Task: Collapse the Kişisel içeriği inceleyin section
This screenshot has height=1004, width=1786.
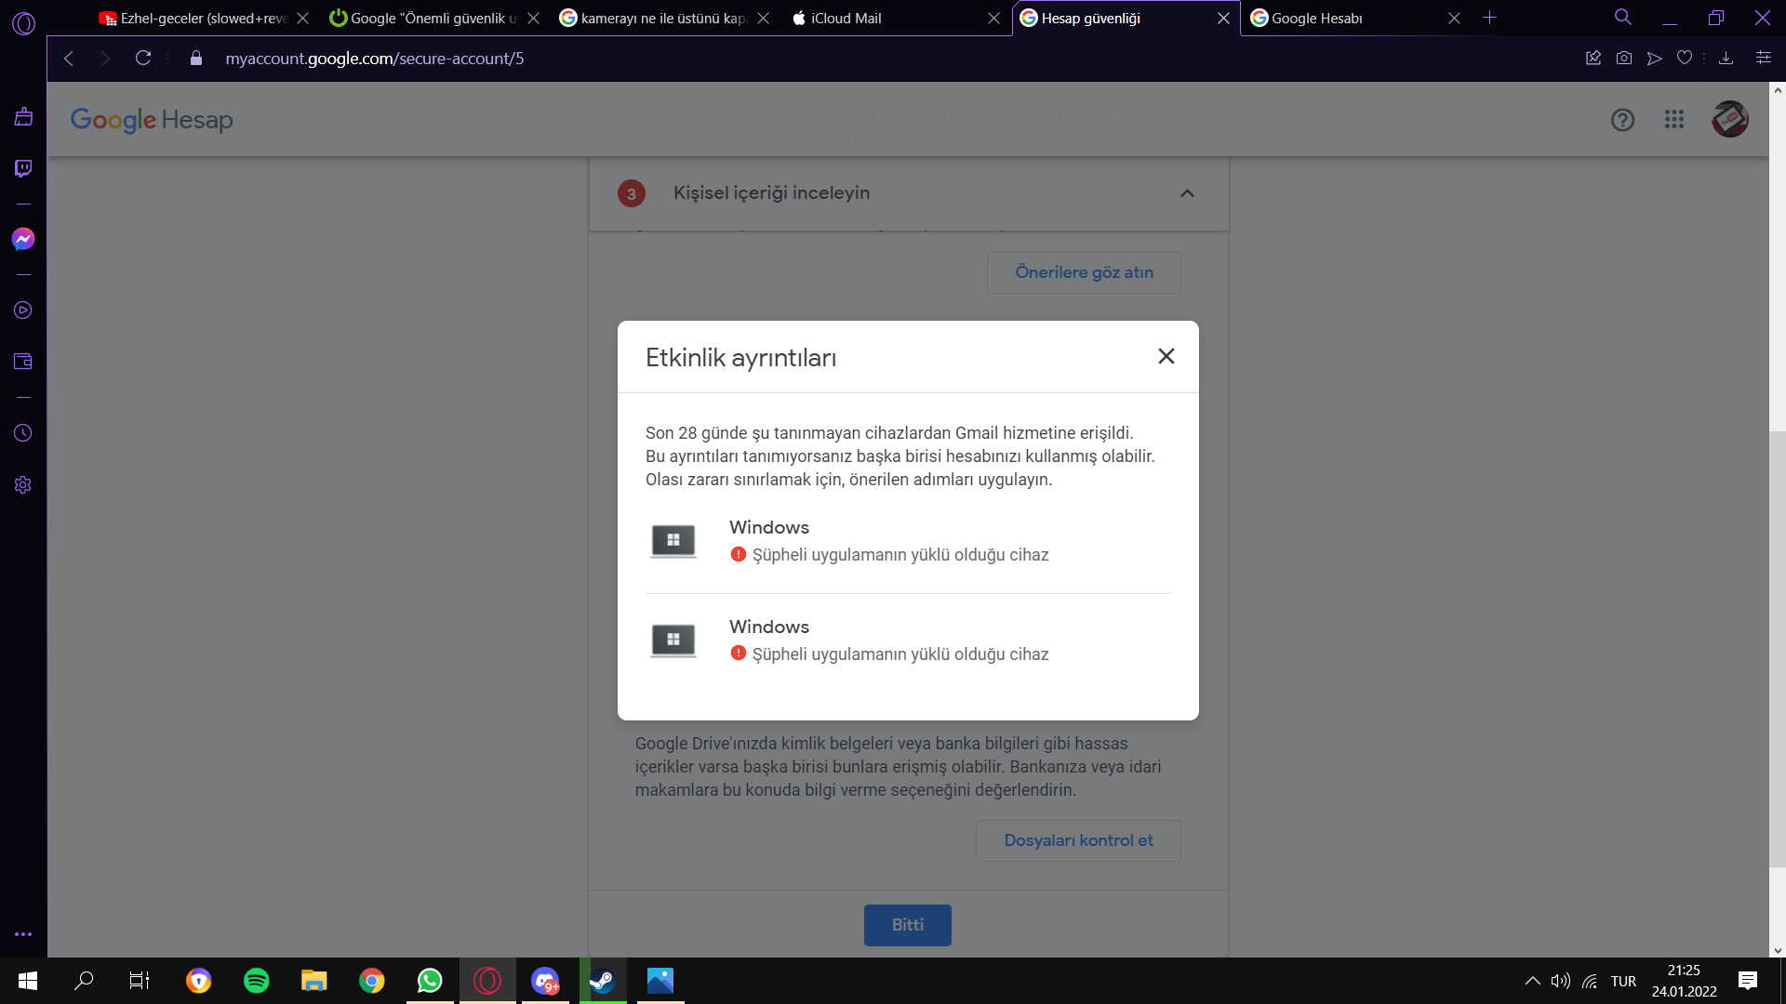Action: [1187, 193]
